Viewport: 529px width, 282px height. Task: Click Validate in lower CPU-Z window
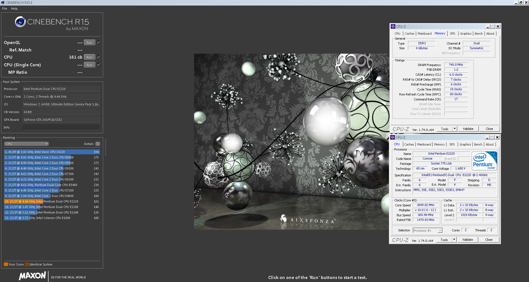click(468, 240)
